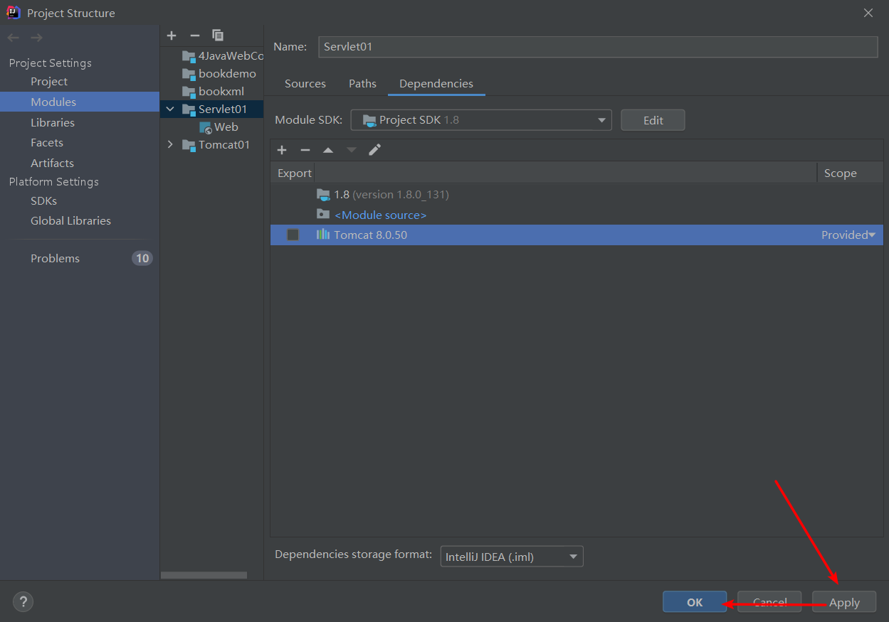Image resolution: width=889 pixels, height=622 pixels.
Task: Toggle Export checkbox for Tomcat 8.0.50
Action: 293,235
